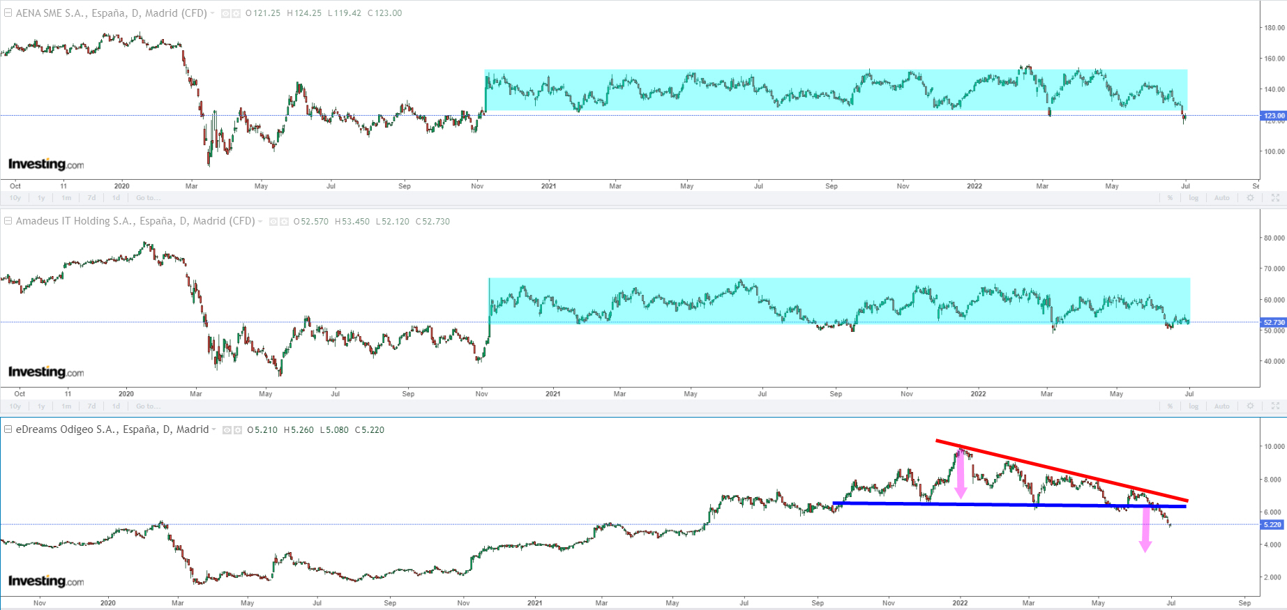
Task: Click fullscreen icon on AENA chart toolbar
Action: [x=1275, y=198]
